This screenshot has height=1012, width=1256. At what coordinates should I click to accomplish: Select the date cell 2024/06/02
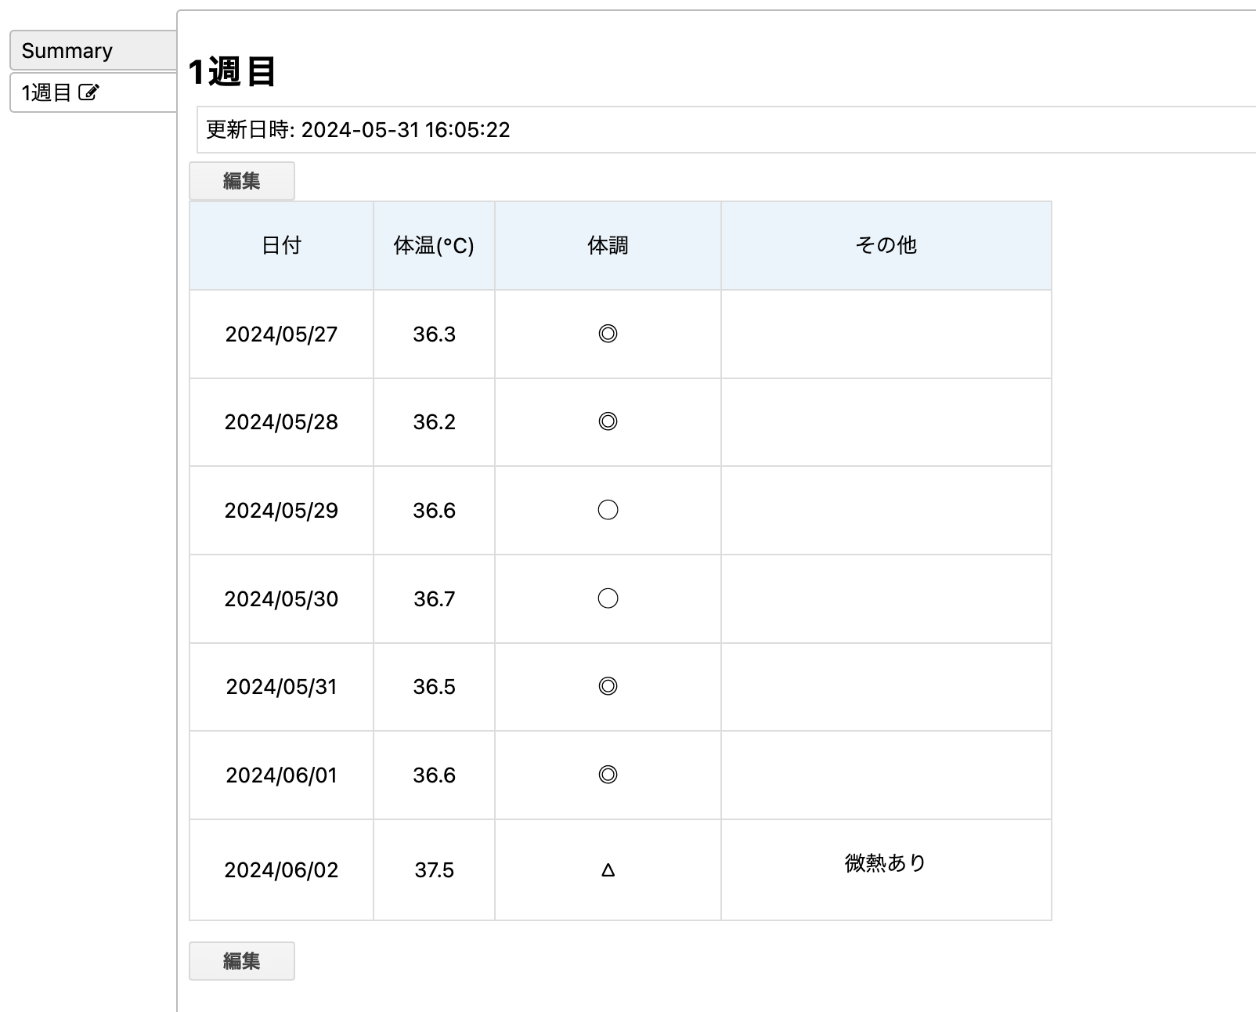[x=281, y=870]
